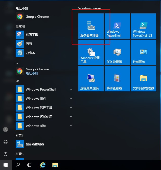This screenshot has width=161, height=170.
Task: Launch the 事件查看器 tile
Action: [x=117, y=79]
